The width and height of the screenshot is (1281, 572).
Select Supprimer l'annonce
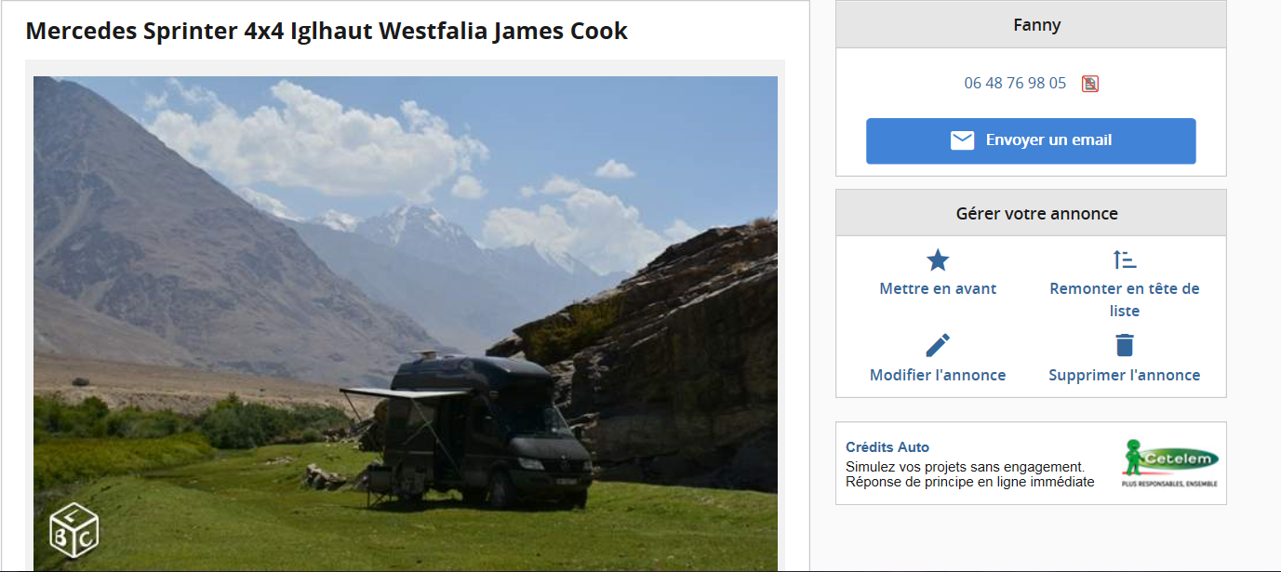pos(1125,375)
